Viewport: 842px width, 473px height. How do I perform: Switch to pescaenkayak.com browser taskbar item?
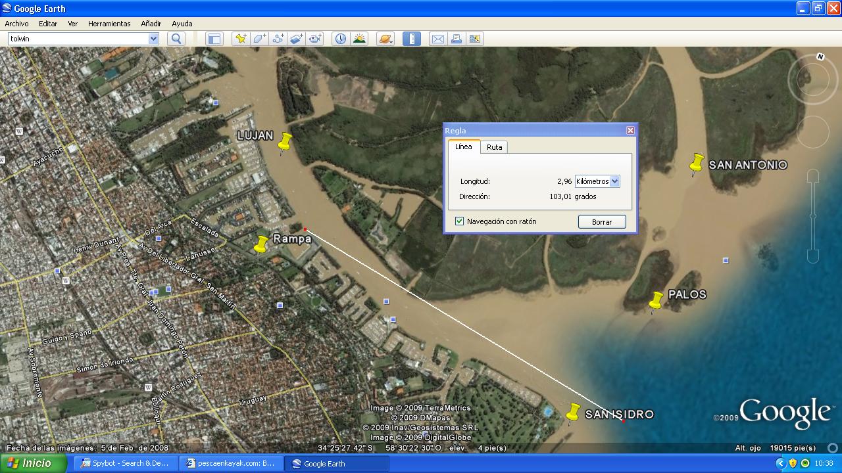click(231, 463)
